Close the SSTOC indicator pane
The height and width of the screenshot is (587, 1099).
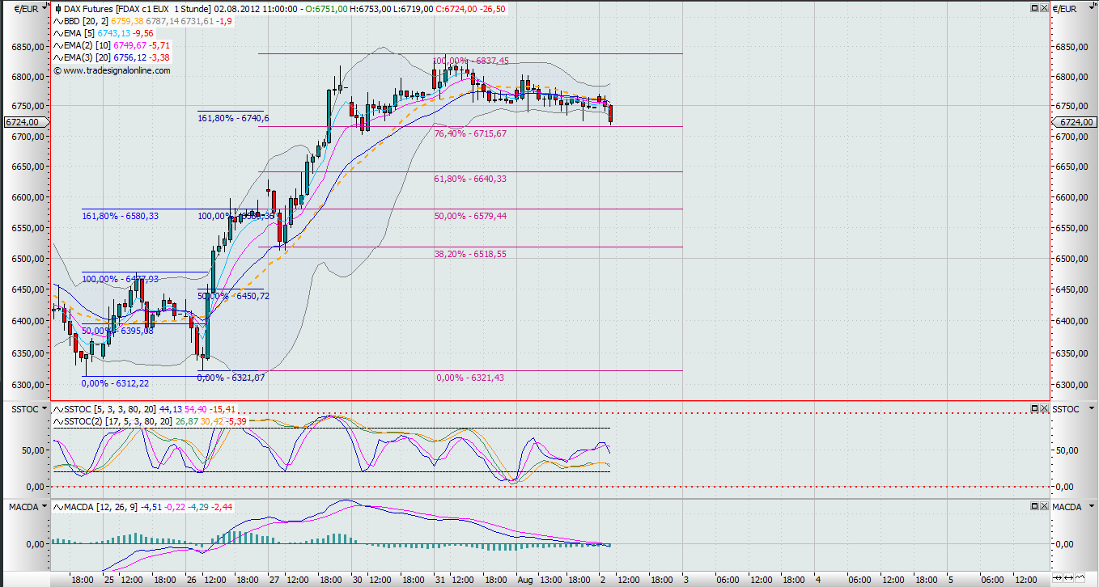(1044, 408)
